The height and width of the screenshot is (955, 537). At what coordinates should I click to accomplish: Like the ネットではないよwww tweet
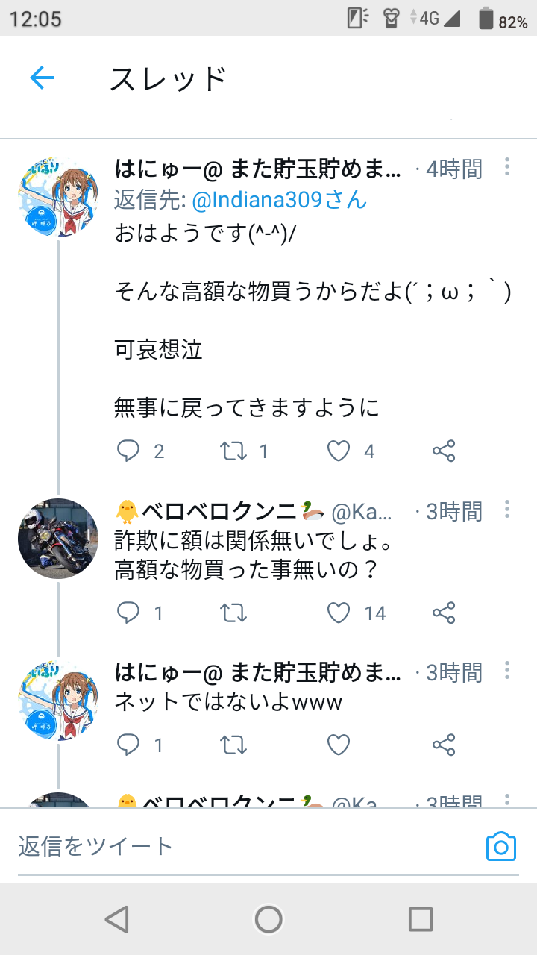[339, 744]
